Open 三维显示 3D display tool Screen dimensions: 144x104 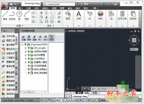point(8,58)
